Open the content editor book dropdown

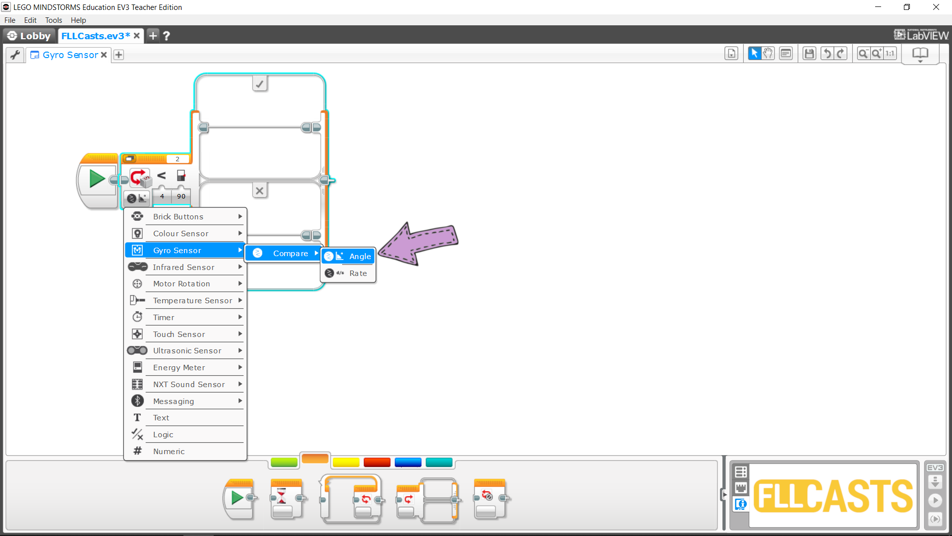click(x=920, y=54)
